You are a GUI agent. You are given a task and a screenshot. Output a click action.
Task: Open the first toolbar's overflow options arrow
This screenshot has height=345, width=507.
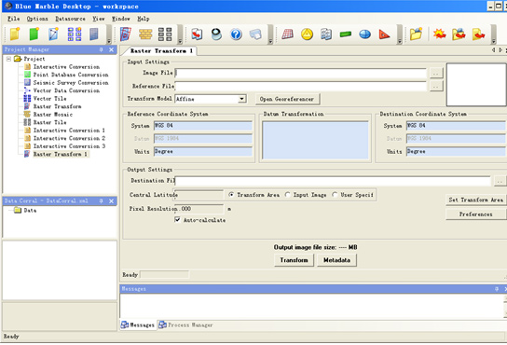click(x=109, y=41)
